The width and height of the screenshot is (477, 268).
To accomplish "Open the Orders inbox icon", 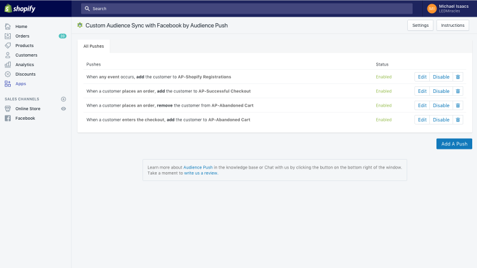I will 8,36.
